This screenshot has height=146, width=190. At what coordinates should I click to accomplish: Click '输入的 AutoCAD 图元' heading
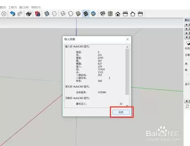[78, 47]
